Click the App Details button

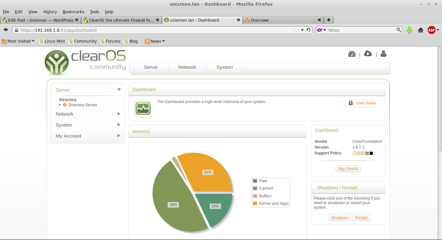point(348,169)
